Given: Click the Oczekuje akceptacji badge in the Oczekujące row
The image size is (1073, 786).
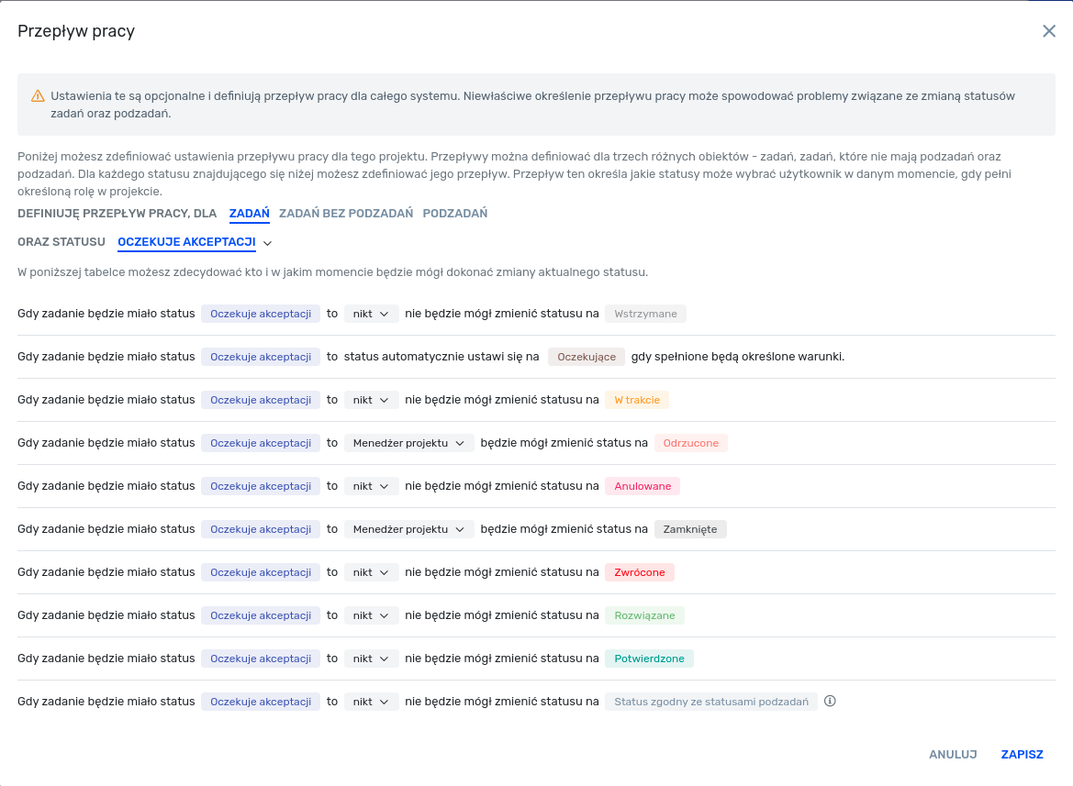Looking at the screenshot, I should click(x=261, y=357).
